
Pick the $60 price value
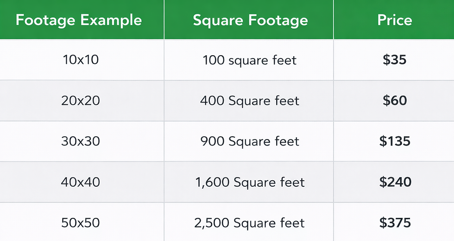click(395, 101)
